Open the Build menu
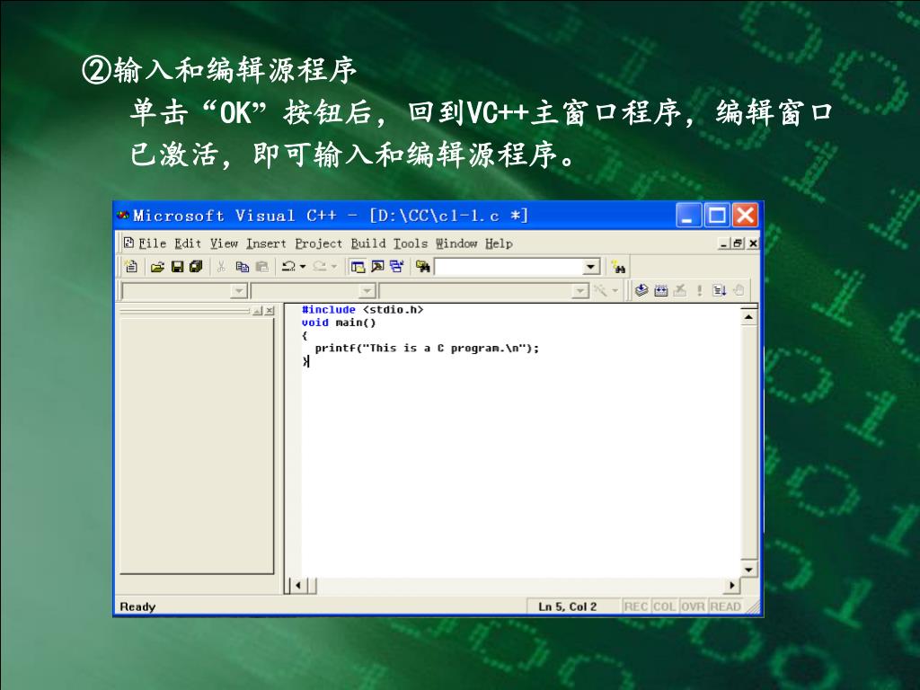Screen dimensions: 920x690 tap(368, 243)
